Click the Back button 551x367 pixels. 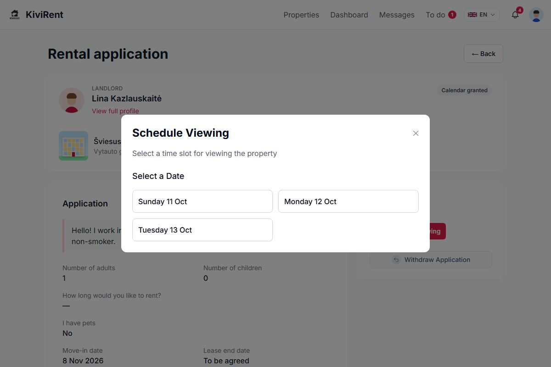(x=483, y=54)
